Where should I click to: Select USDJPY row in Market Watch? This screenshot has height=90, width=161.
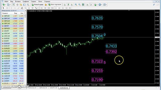13,31
